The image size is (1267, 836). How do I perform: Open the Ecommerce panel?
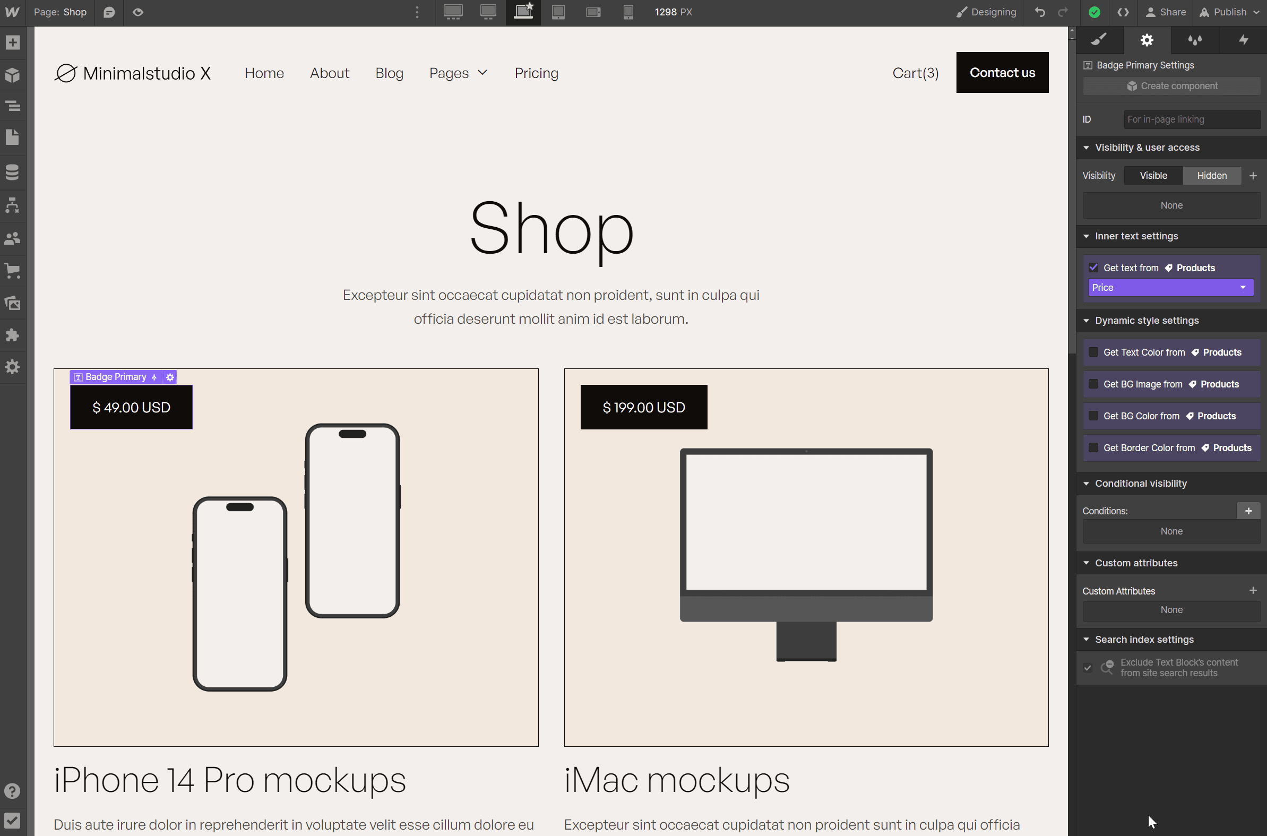pyautogui.click(x=13, y=271)
